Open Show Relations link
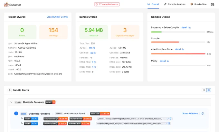Image resolution: width=219 pixels, height=132 pixels. [x=190, y=114]
